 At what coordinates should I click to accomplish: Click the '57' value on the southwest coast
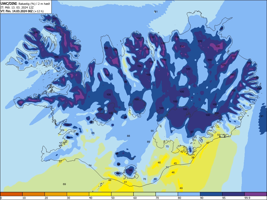click(60, 161)
